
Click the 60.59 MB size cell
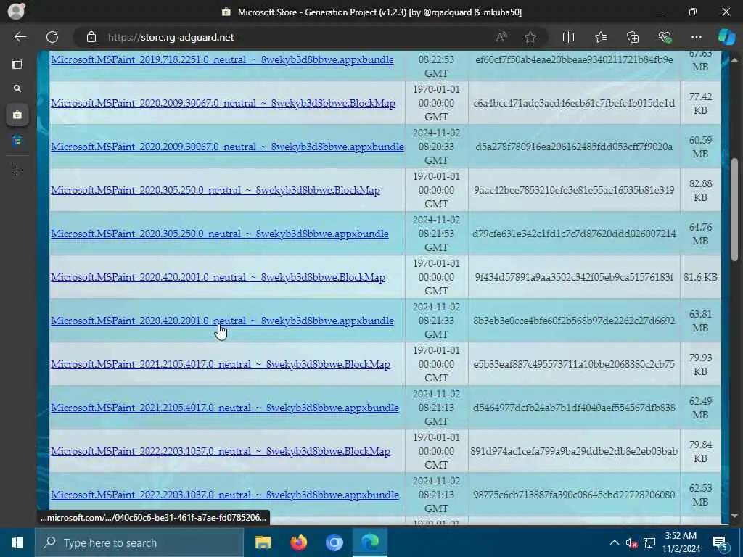(x=700, y=147)
